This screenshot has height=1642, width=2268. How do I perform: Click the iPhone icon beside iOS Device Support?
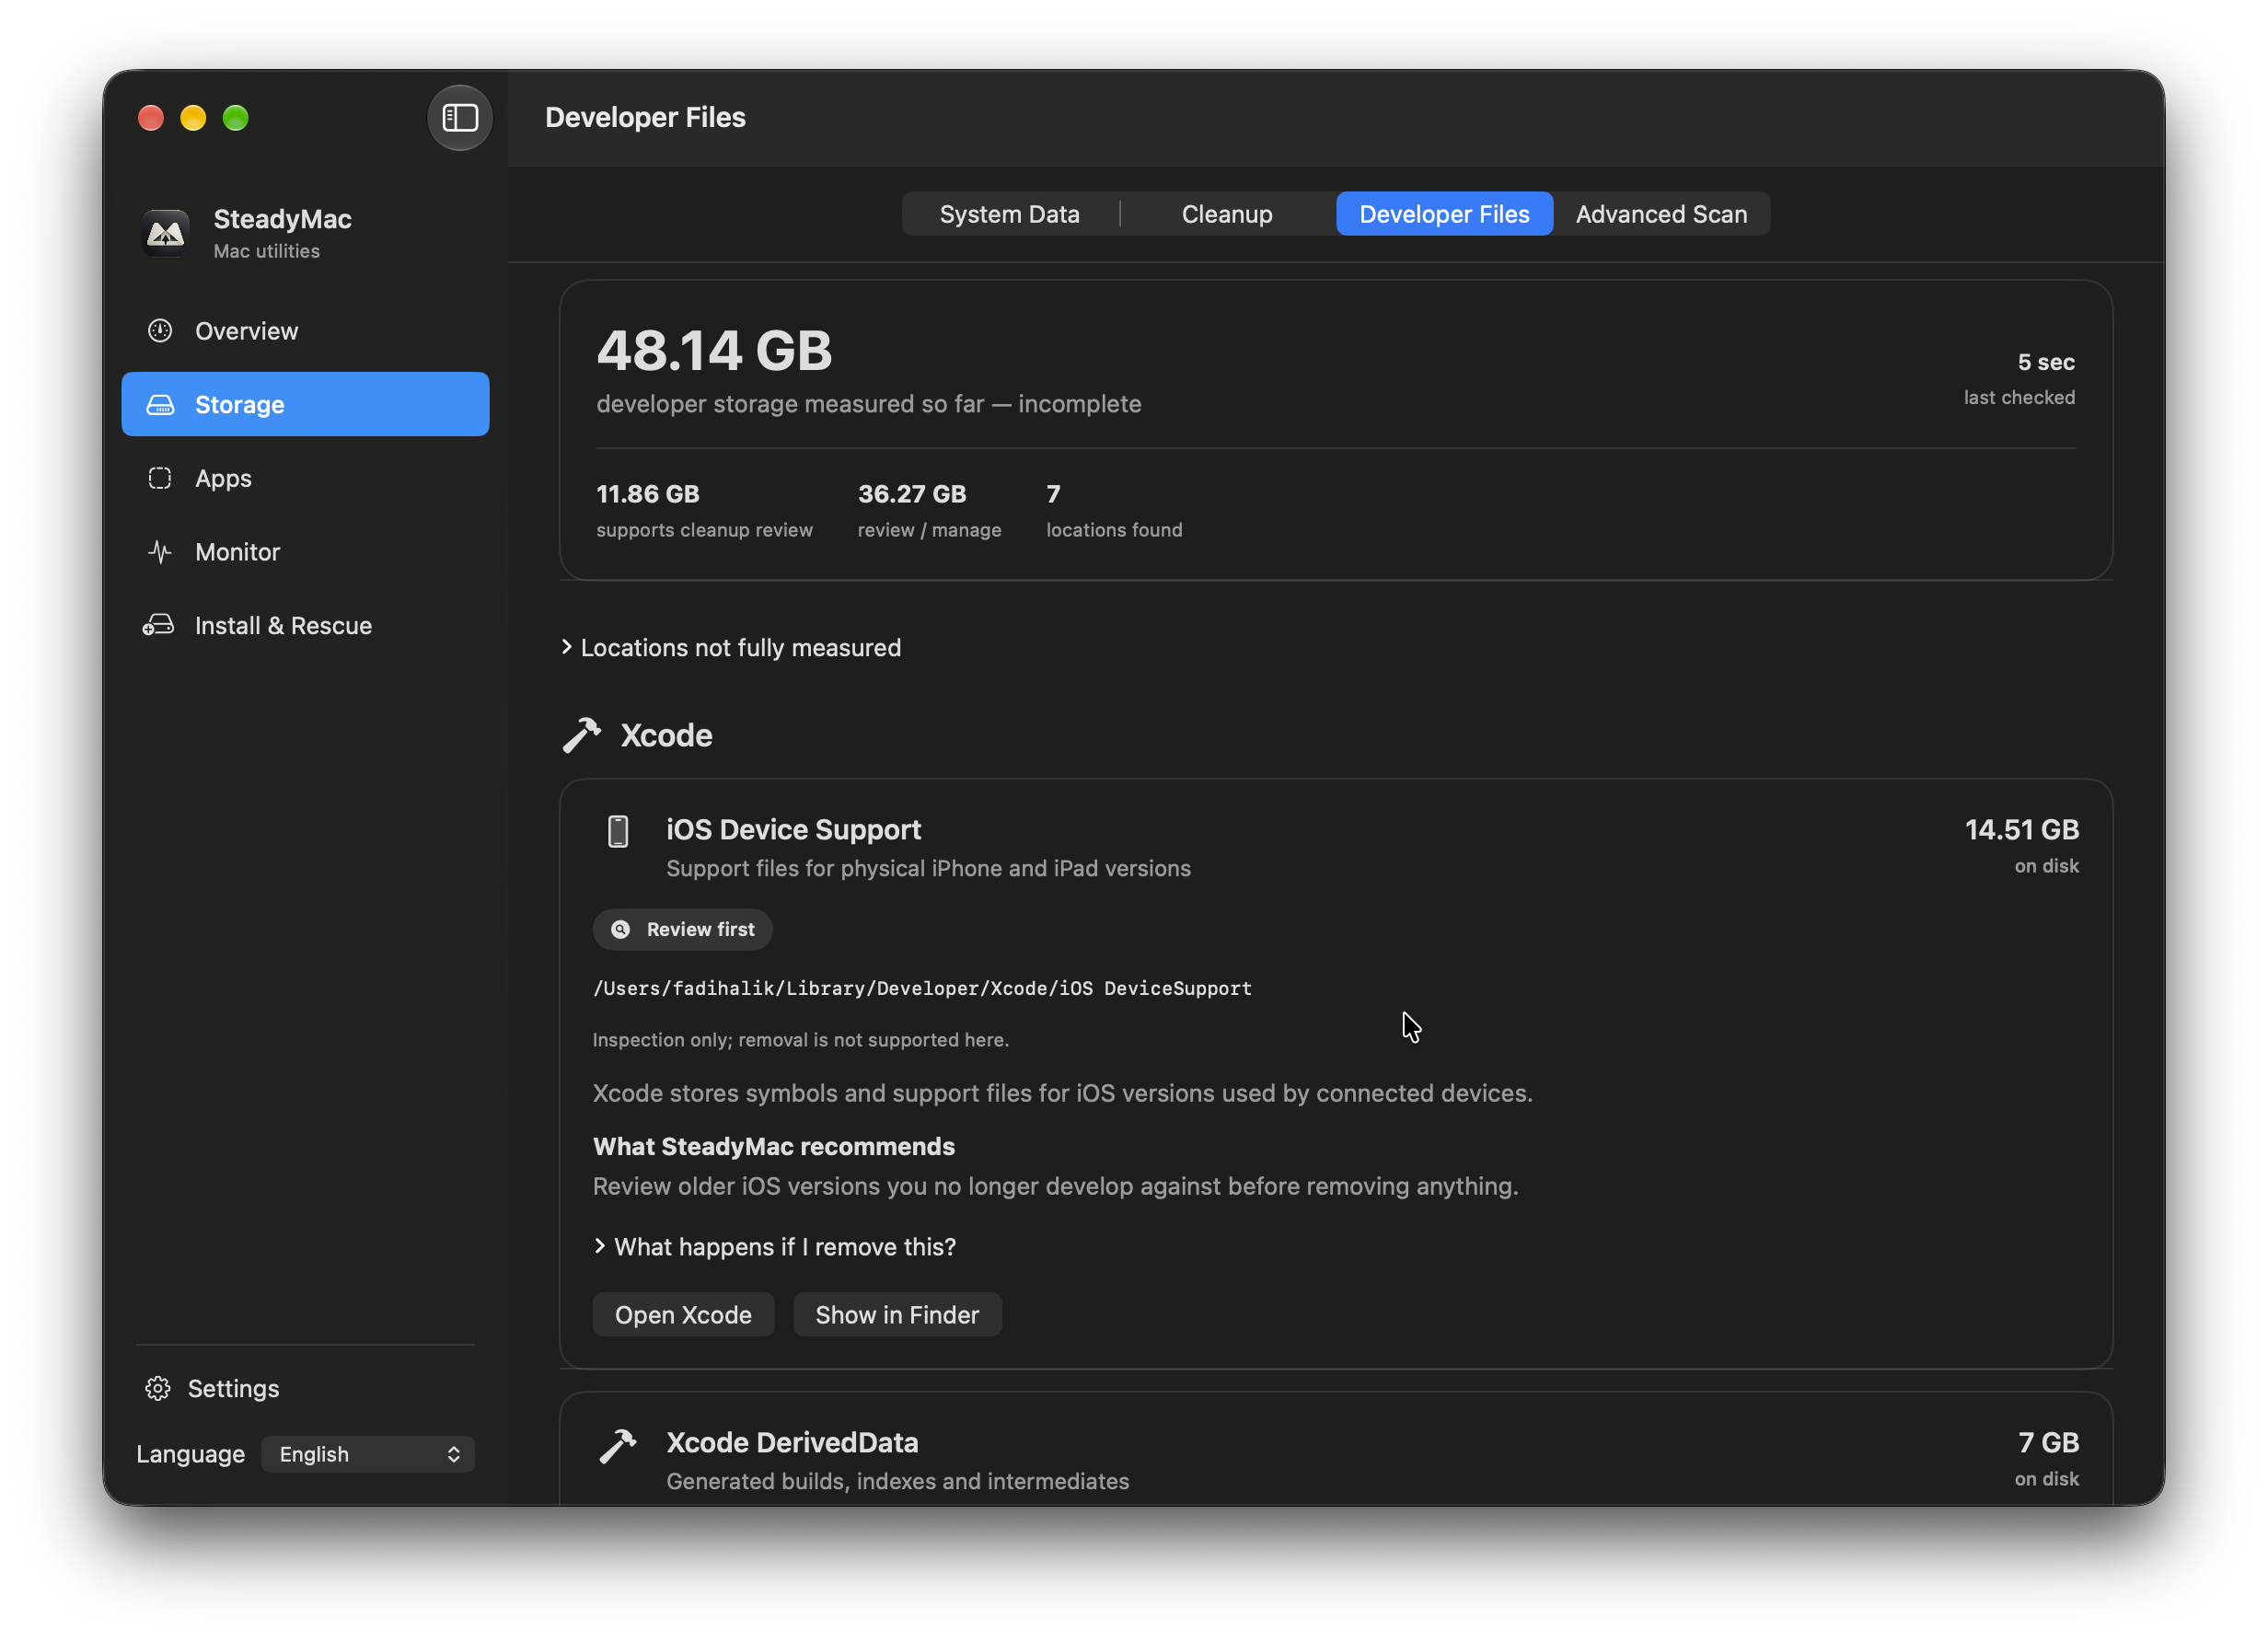point(618,831)
